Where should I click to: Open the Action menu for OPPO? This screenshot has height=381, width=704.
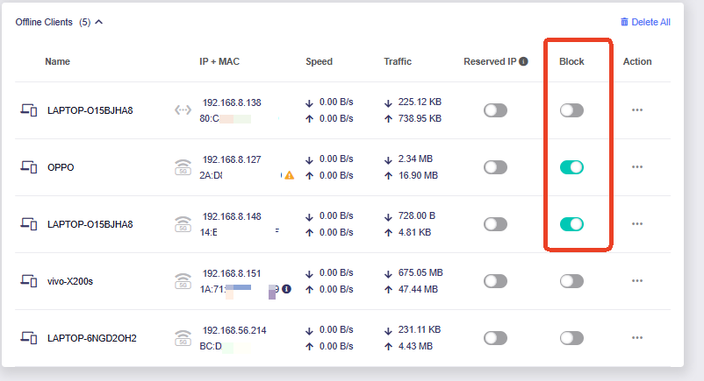pyautogui.click(x=637, y=166)
